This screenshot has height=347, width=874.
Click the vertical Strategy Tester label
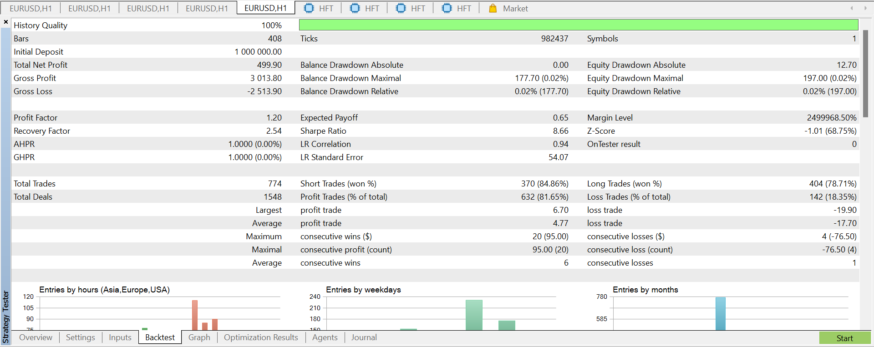click(5, 317)
